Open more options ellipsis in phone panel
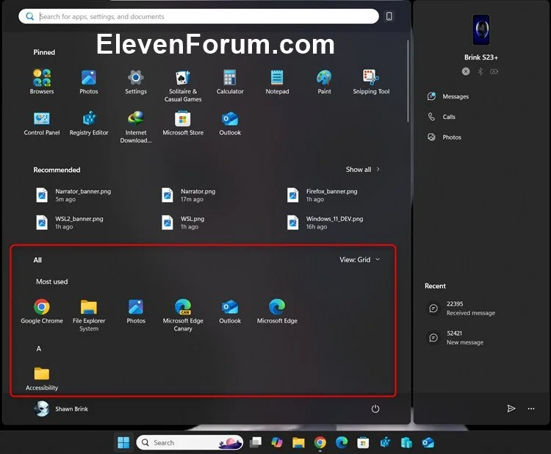The width and height of the screenshot is (551, 454). (x=531, y=408)
